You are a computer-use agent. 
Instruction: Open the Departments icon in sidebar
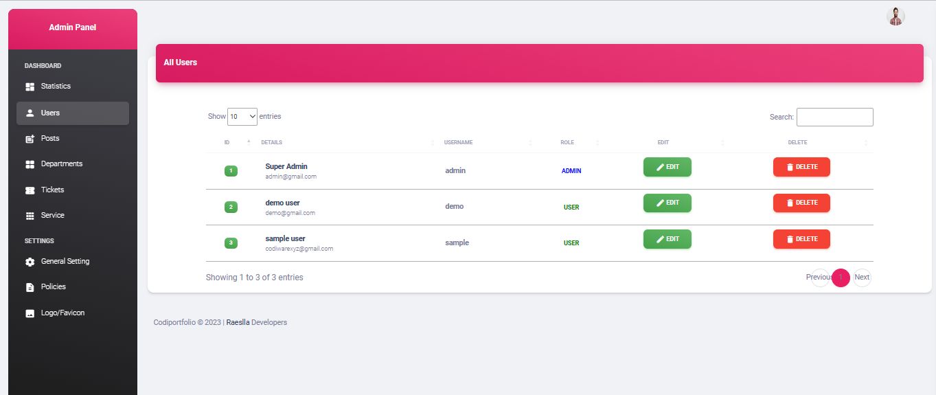[30, 164]
